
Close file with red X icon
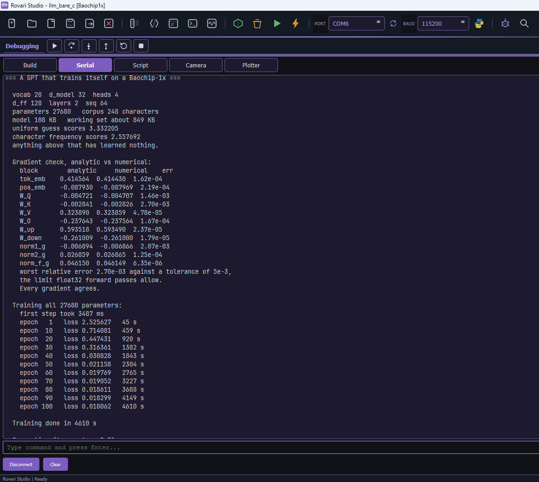pos(109,23)
